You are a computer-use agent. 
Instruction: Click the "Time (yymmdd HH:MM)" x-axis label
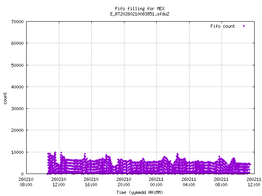(140, 192)
